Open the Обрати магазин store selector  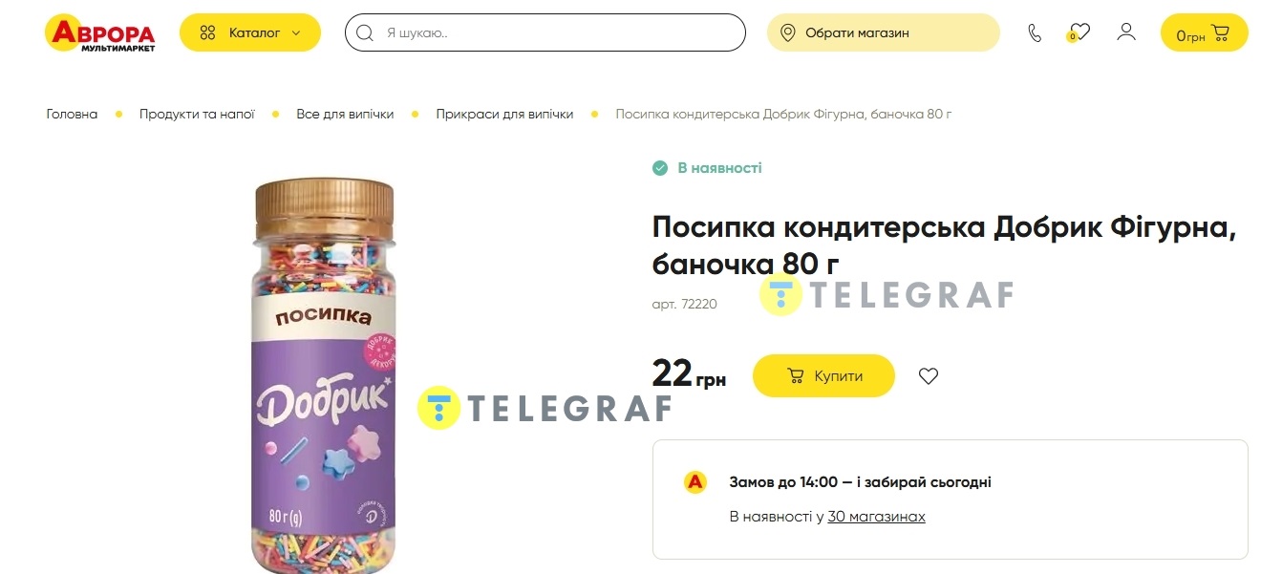883,33
